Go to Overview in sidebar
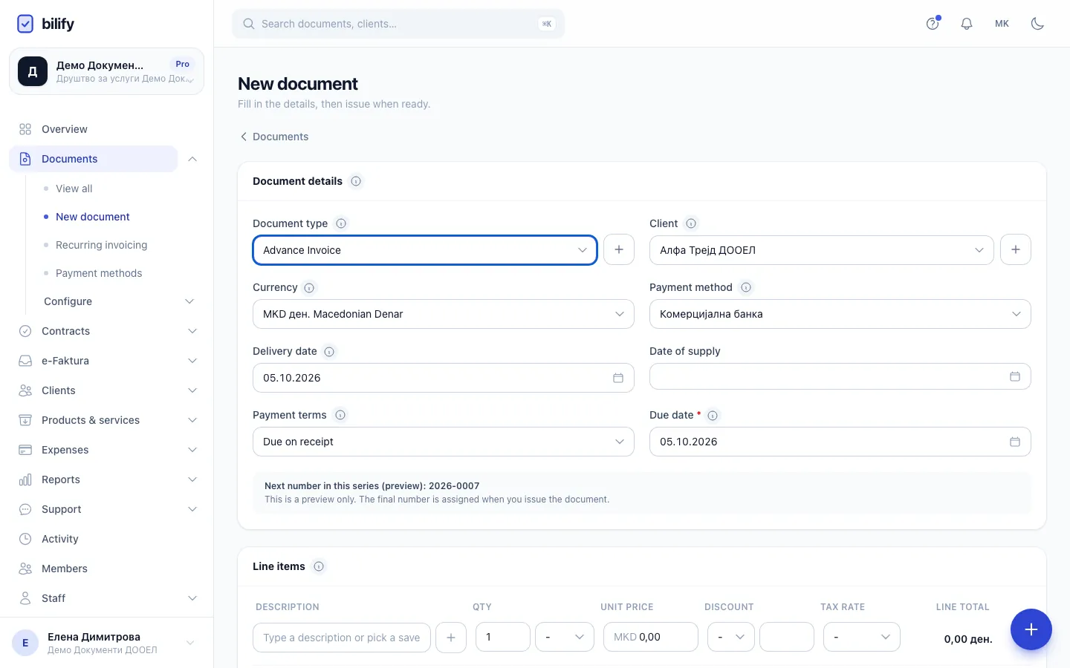Image resolution: width=1070 pixels, height=668 pixels. point(65,129)
